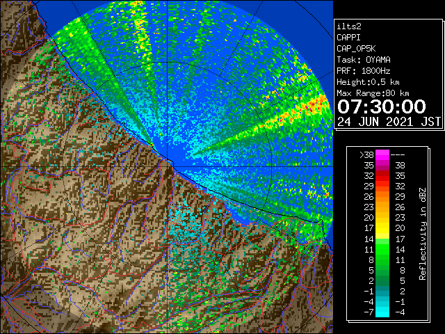Pick the yellow 17–20 dBZ color band

(x=382, y=228)
